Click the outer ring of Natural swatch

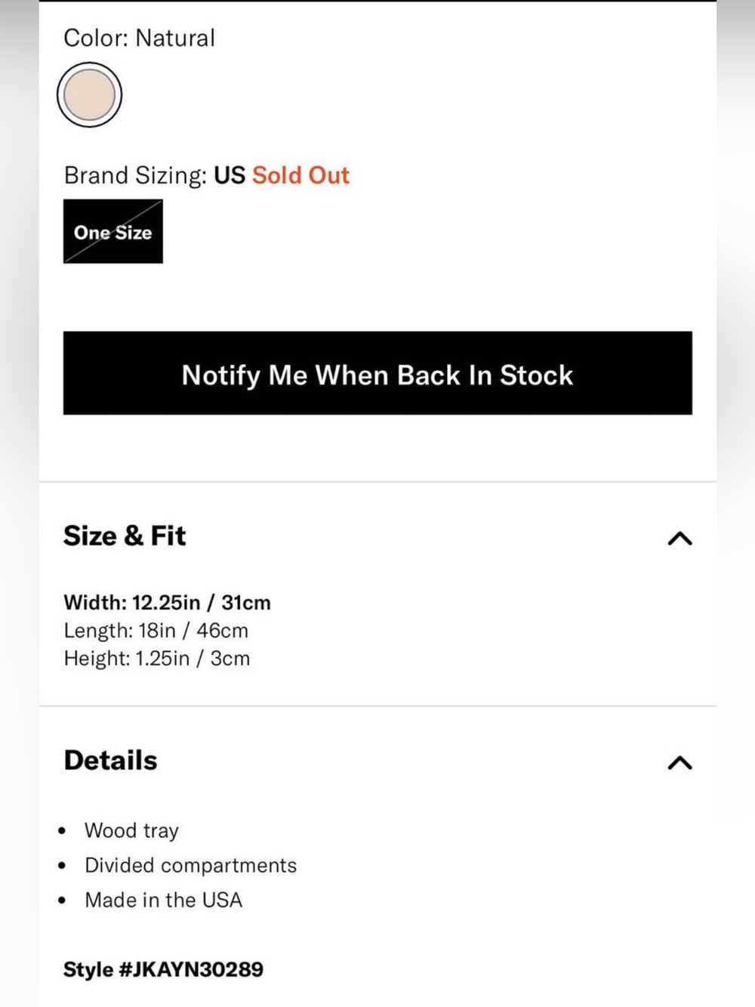point(89,64)
